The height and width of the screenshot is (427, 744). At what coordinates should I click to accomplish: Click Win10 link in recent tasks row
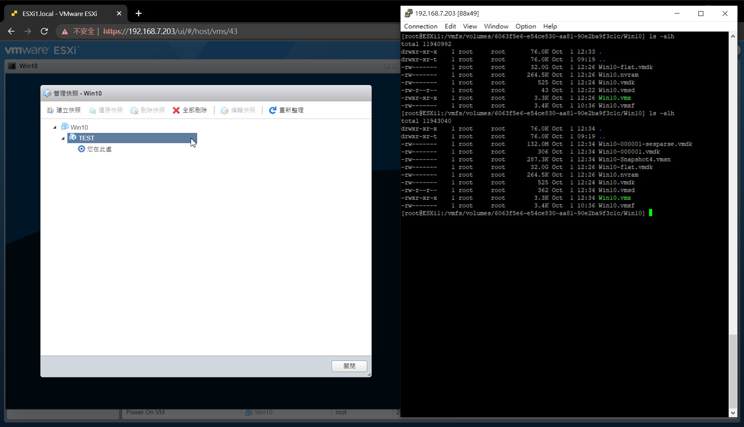coord(264,412)
